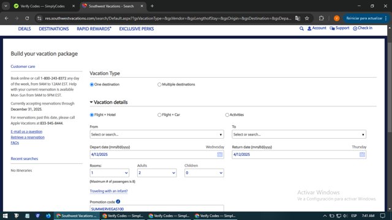This screenshot has height=220, width=392.
Task: Click the browser address bar URL
Action: 168,18
